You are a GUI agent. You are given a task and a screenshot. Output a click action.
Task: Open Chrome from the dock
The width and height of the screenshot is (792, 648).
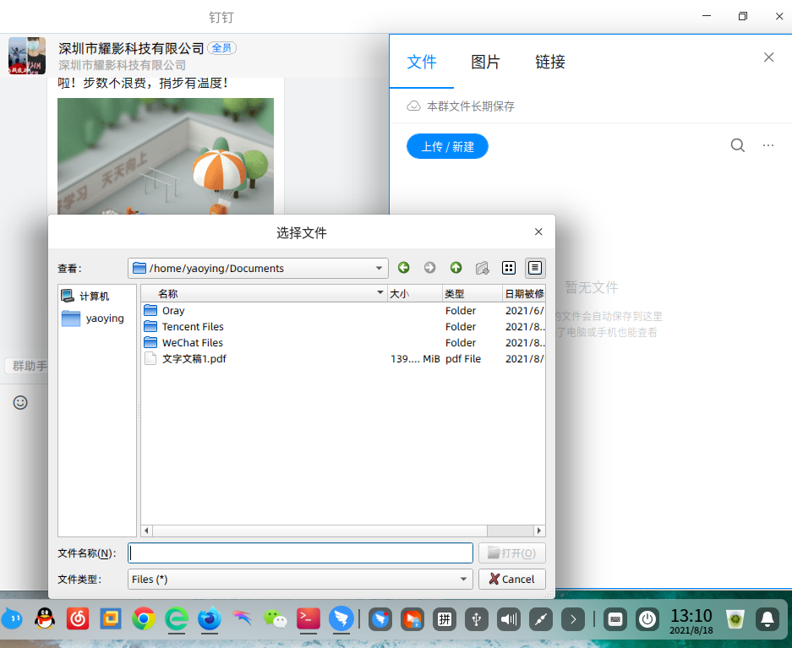click(x=144, y=618)
